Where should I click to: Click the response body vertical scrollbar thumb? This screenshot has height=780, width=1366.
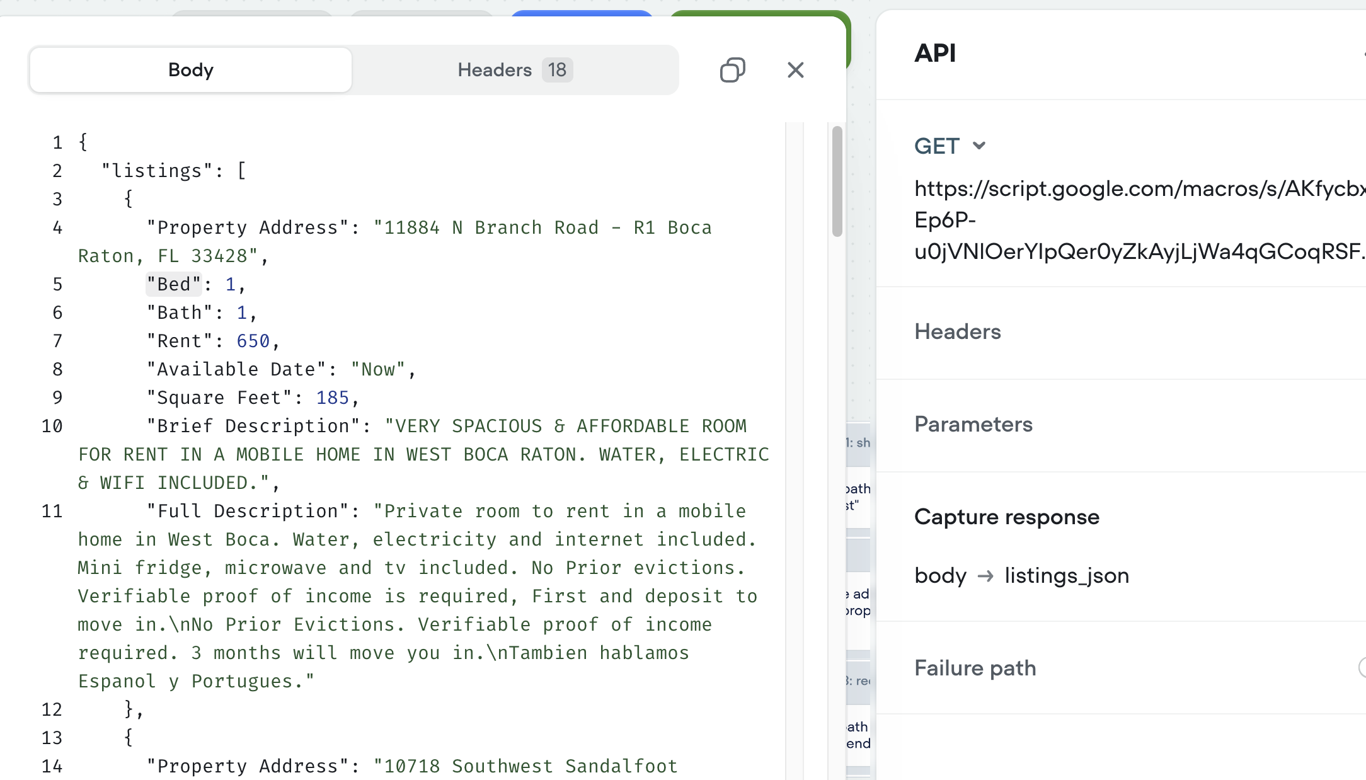(x=837, y=181)
